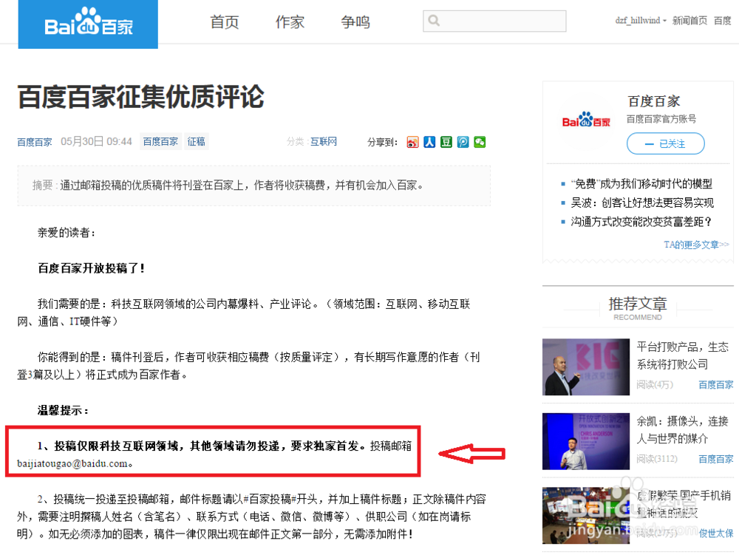The height and width of the screenshot is (555, 739).
Task: Share article to Sina Weibo
Action: point(413,143)
